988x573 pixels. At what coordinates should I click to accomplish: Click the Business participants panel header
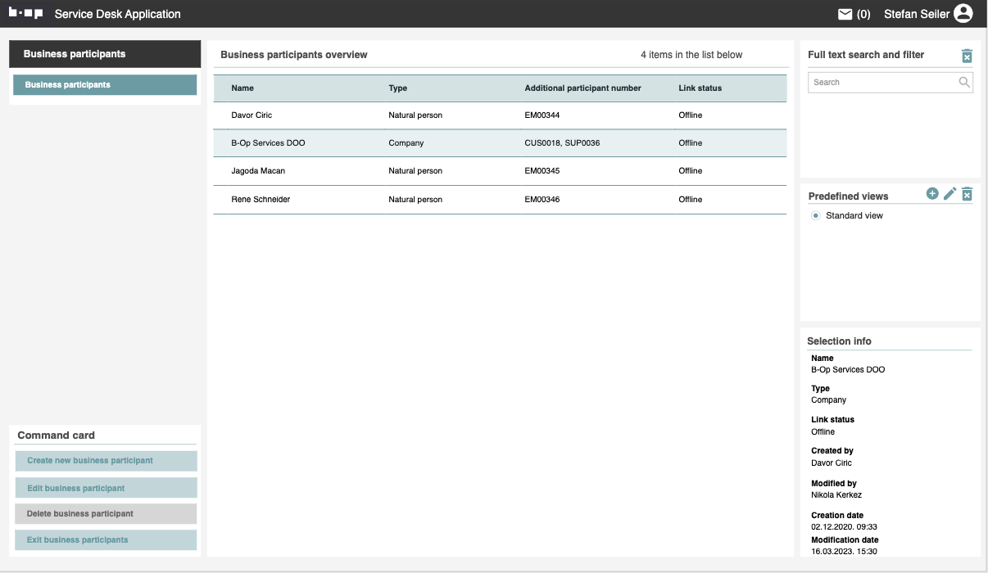[105, 54]
